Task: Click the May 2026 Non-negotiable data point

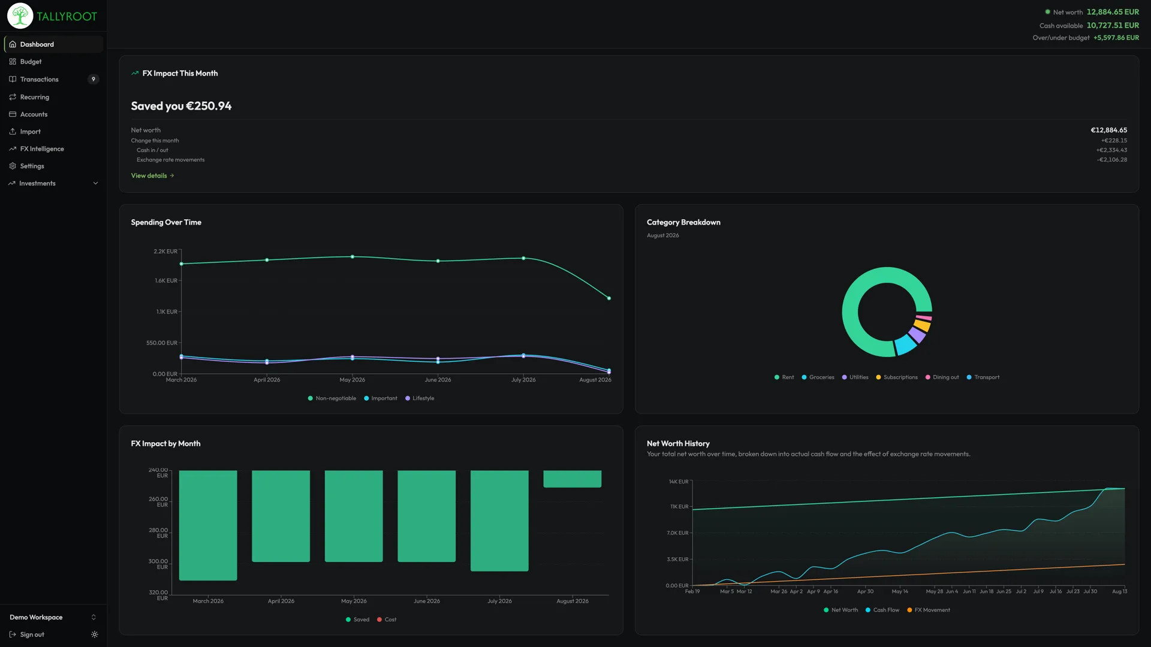Action: [x=352, y=257]
